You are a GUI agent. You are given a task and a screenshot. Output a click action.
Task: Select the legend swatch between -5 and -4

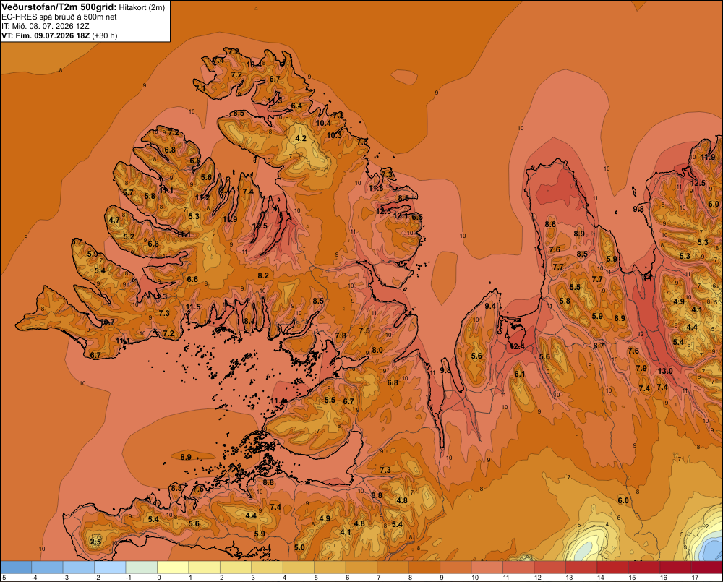(x=16, y=568)
